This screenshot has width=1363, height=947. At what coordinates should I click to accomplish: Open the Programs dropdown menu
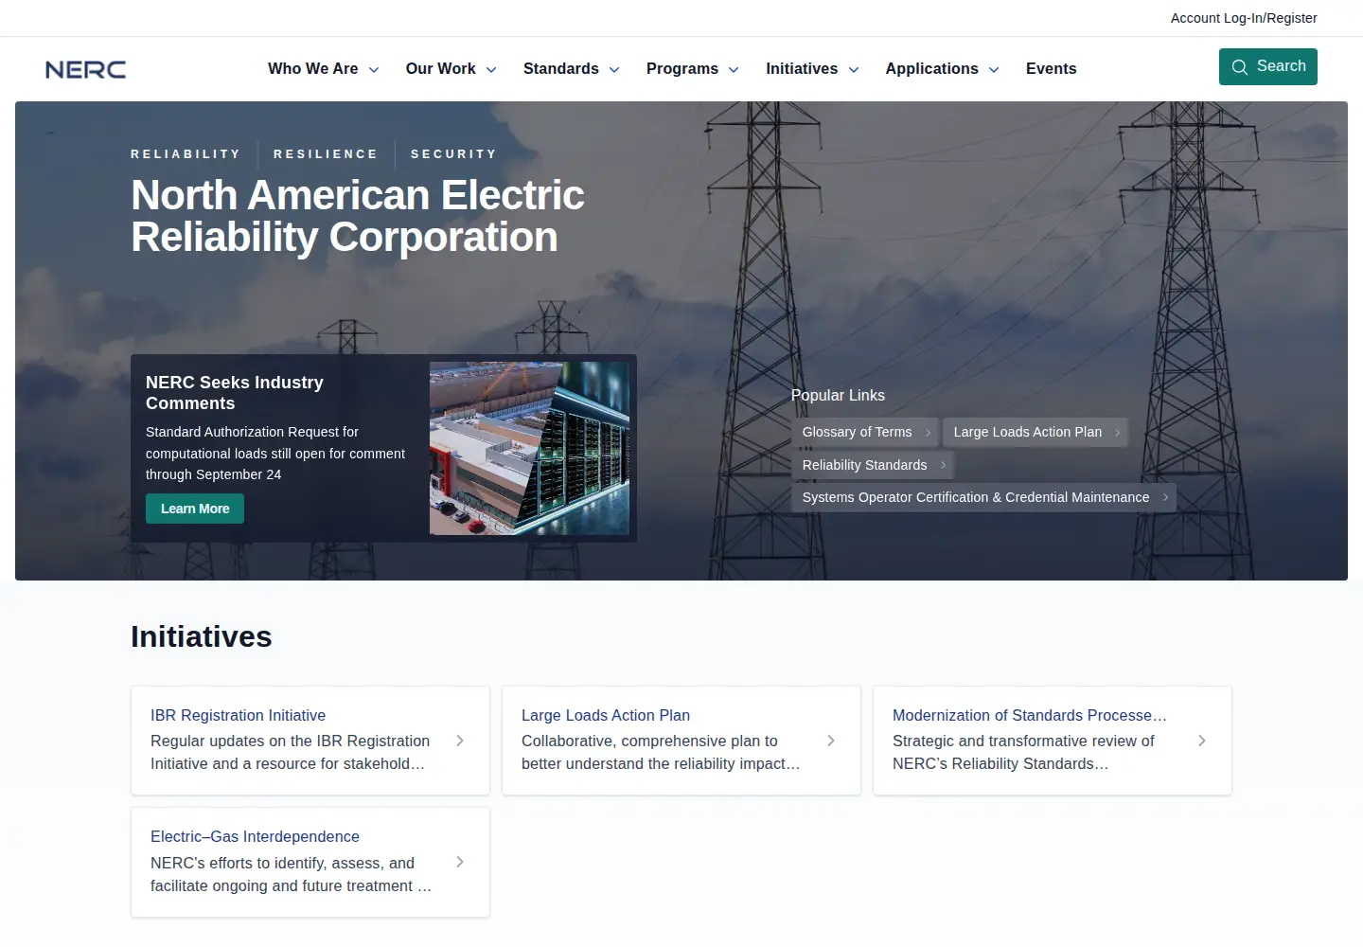pyautogui.click(x=693, y=69)
